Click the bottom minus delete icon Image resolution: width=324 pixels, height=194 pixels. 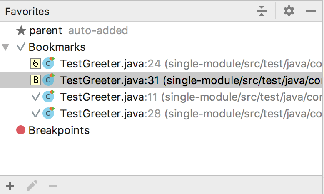tap(53, 186)
